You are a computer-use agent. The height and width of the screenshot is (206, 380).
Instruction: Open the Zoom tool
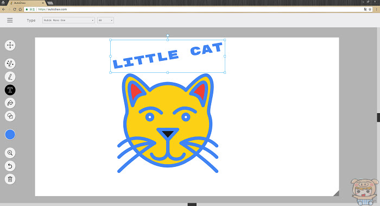click(10, 153)
